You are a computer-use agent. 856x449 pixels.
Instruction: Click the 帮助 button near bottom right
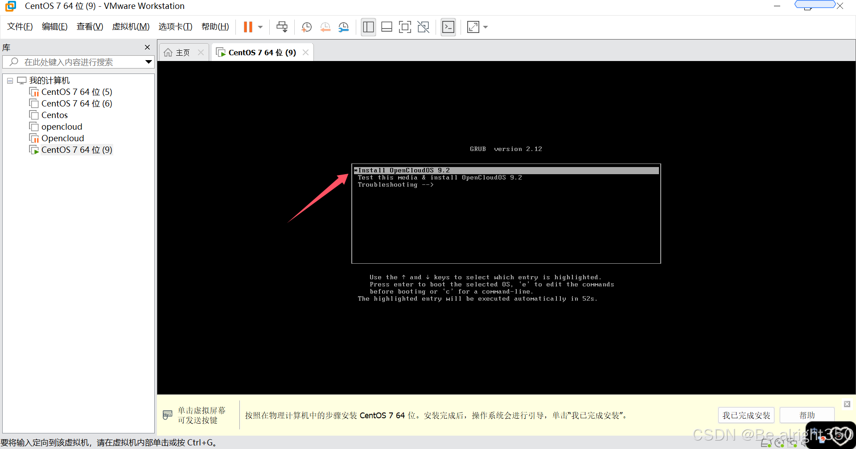[807, 415]
